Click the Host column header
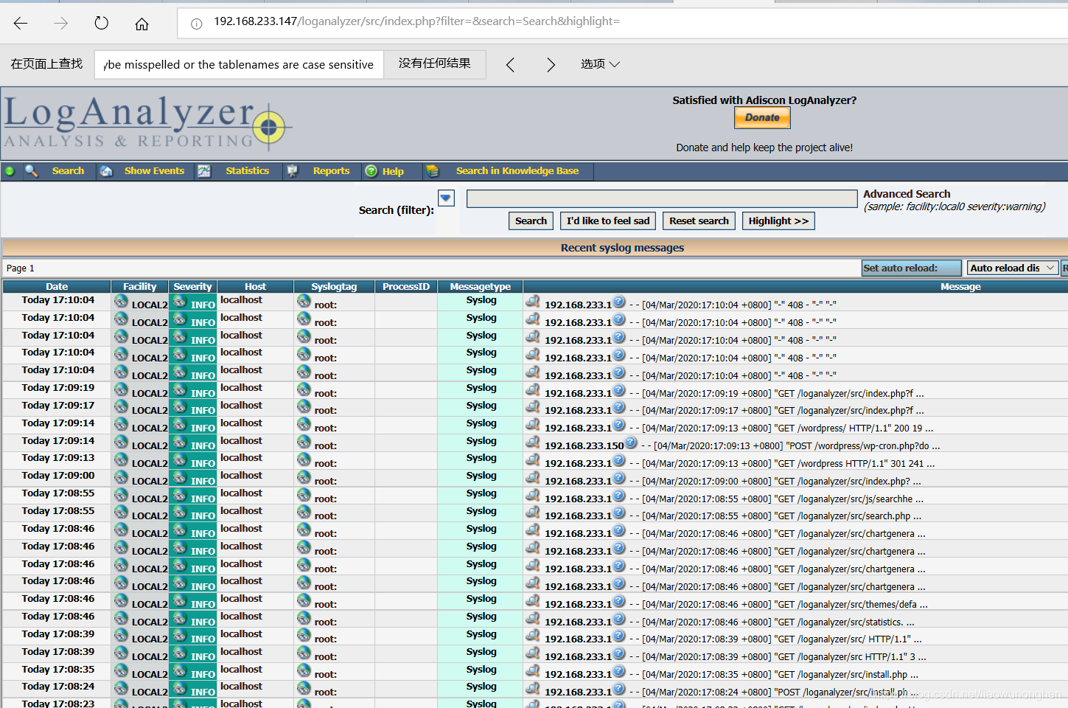The height and width of the screenshot is (708, 1068). click(255, 286)
